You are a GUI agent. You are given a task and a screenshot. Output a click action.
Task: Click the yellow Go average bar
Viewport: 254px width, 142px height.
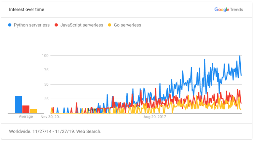(33, 111)
